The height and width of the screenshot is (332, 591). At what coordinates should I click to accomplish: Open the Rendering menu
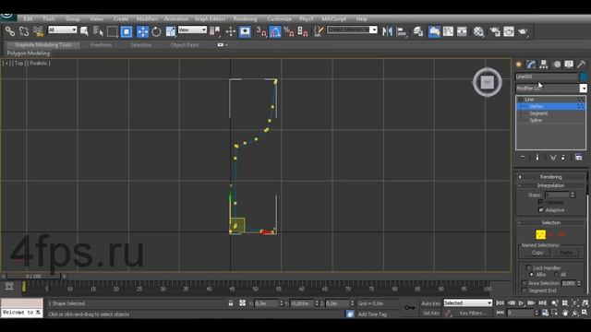[245, 18]
